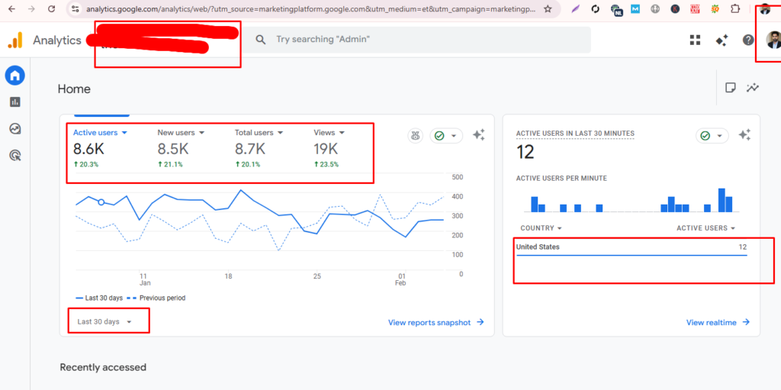Click the Active users in last 30 minutes heading

[x=575, y=133]
